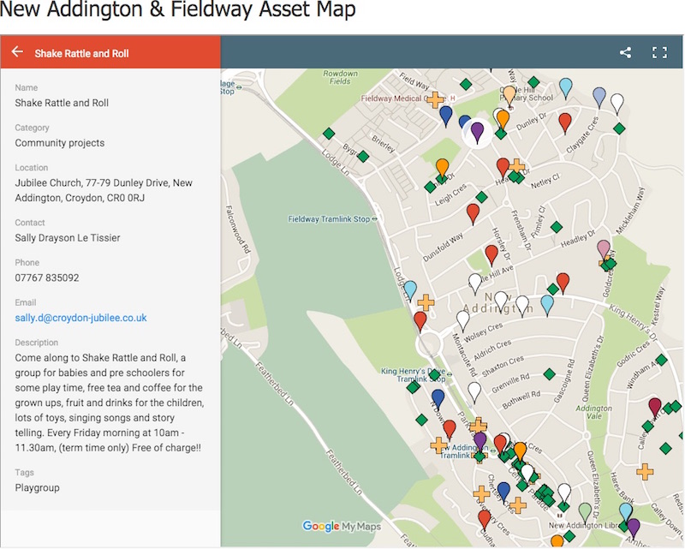This screenshot has width=685, height=549.
Task: Open the pink pin near Goldcrest Way
Action: [x=604, y=249]
